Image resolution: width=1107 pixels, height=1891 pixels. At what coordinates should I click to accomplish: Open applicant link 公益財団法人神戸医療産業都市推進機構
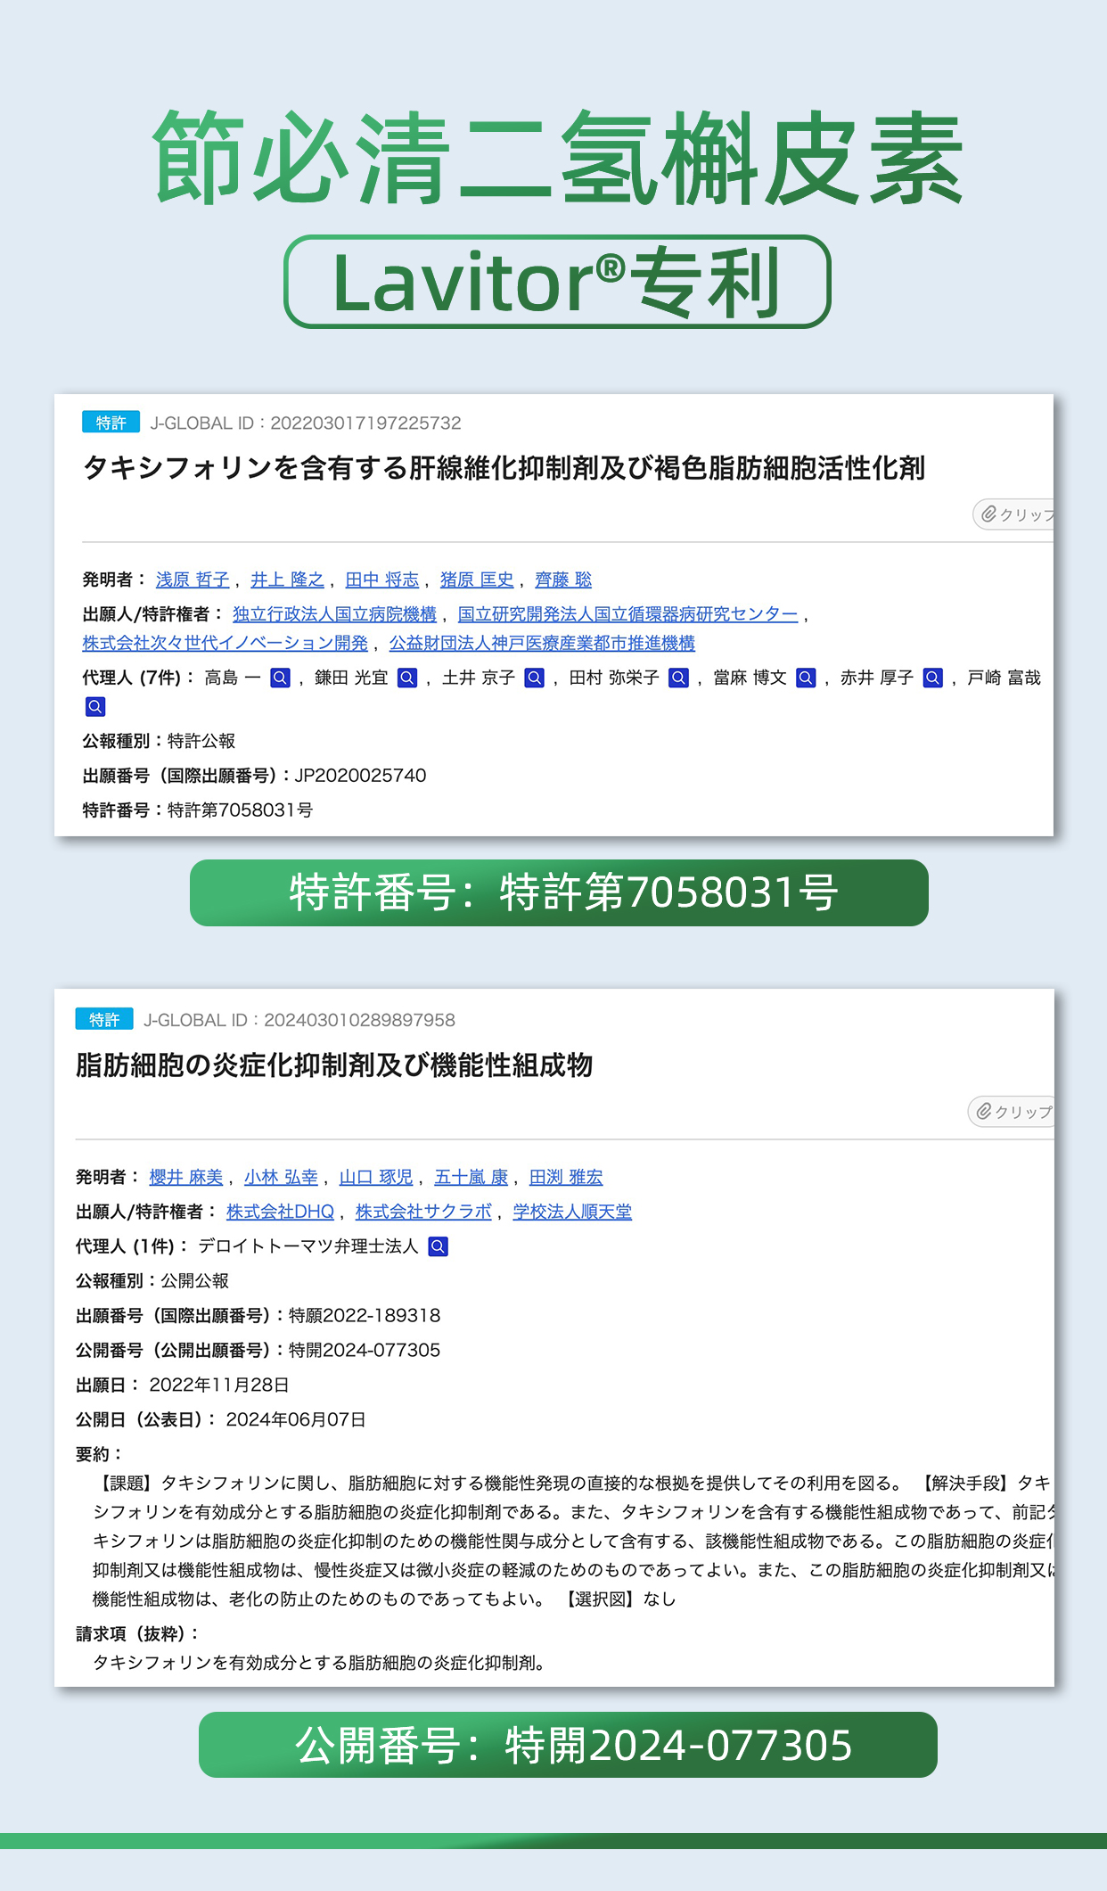click(x=542, y=643)
